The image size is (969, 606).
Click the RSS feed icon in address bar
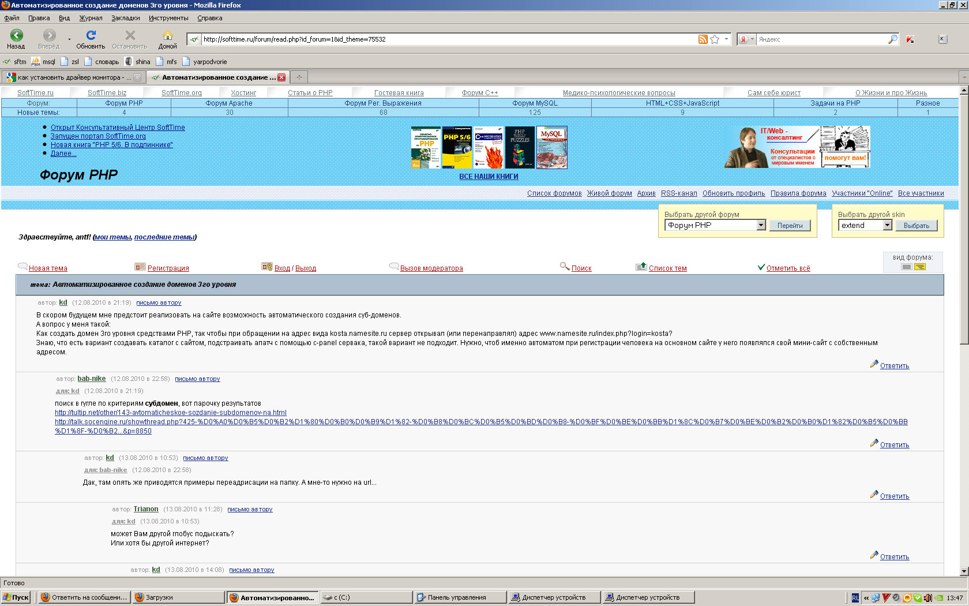(x=703, y=39)
